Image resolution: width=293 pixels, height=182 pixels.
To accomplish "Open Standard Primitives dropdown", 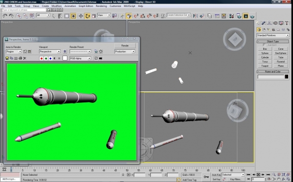I will coord(273,35).
